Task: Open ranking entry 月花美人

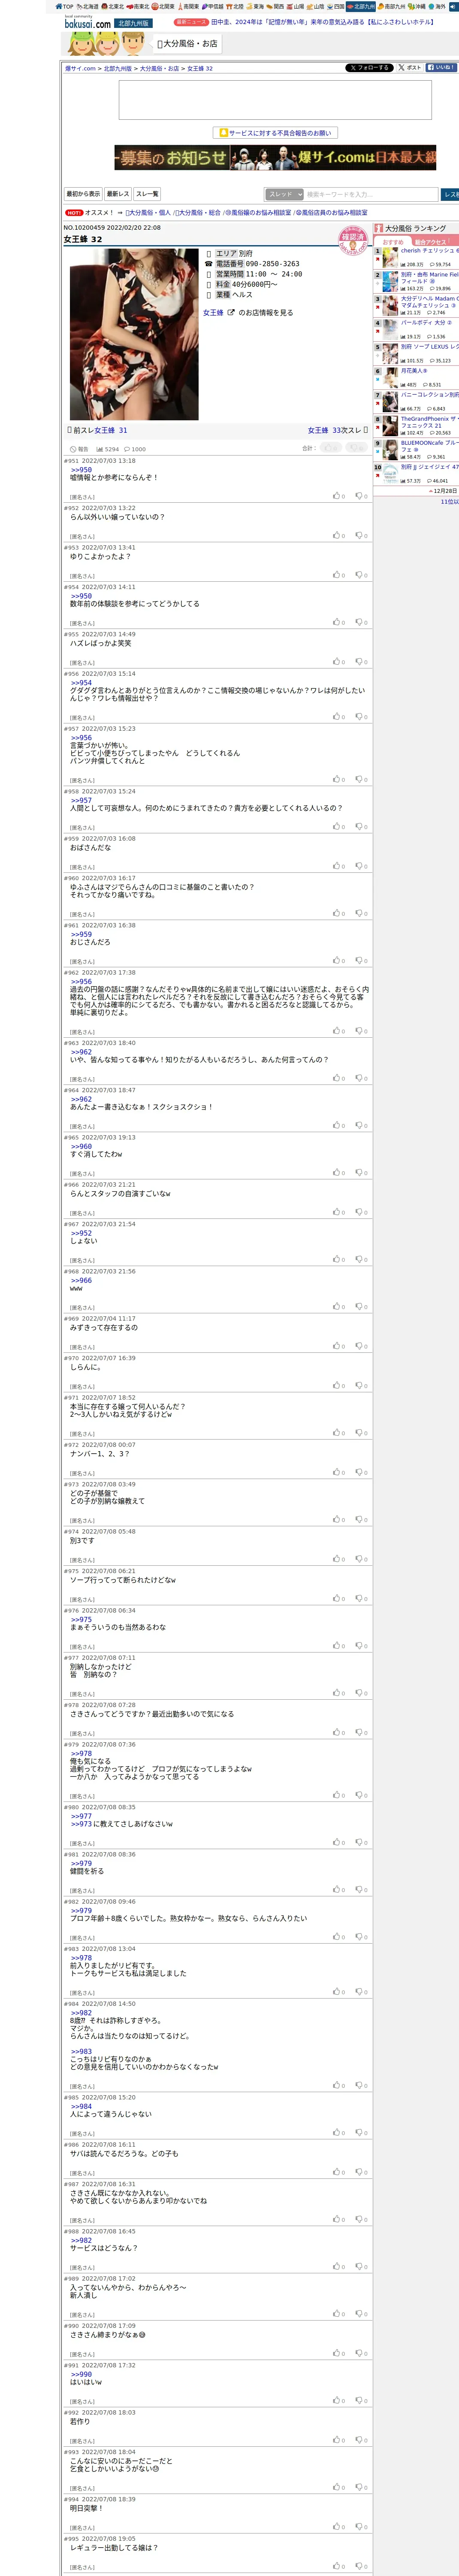Action: (x=414, y=371)
